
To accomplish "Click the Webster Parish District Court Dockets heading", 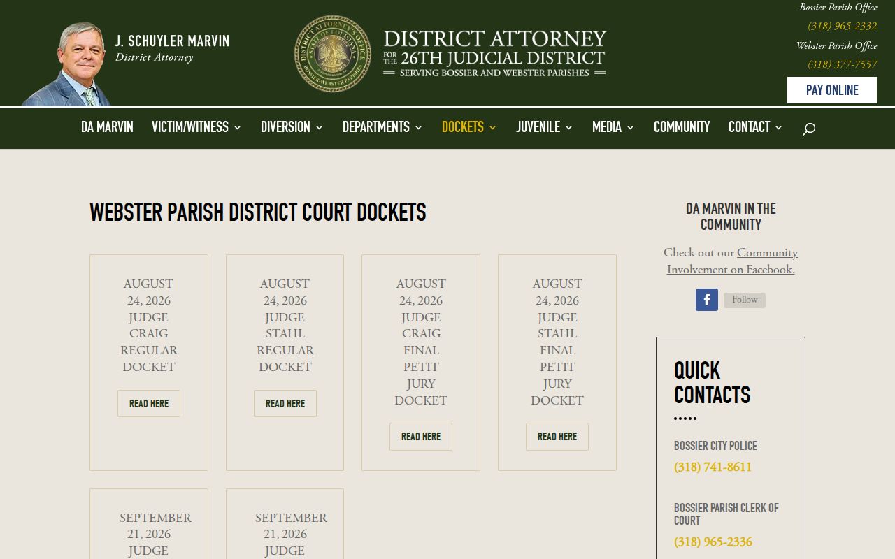I will 258,212.
